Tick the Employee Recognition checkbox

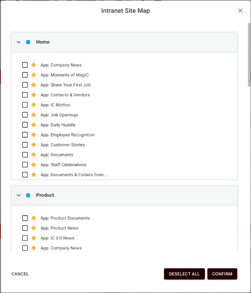click(x=25, y=135)
